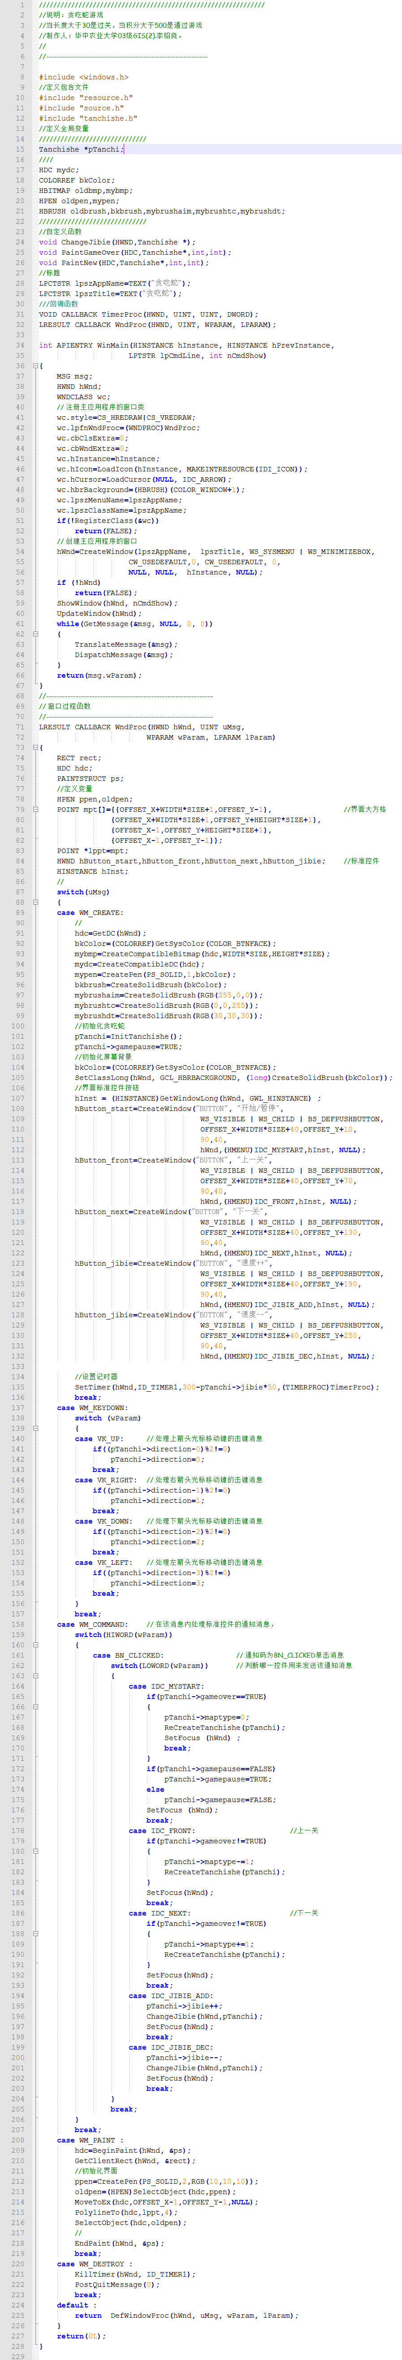Click 'case WM_COMMAND:' label
The height and width of the screenshot is (2360, 402).
pos(92,1624)
